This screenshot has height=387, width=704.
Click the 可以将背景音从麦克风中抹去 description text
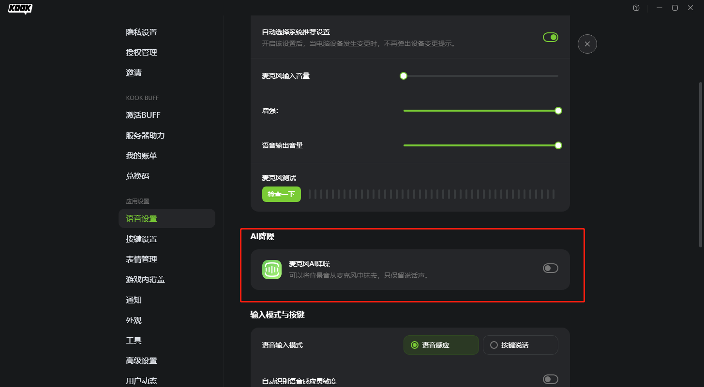(x=359, y=276)
